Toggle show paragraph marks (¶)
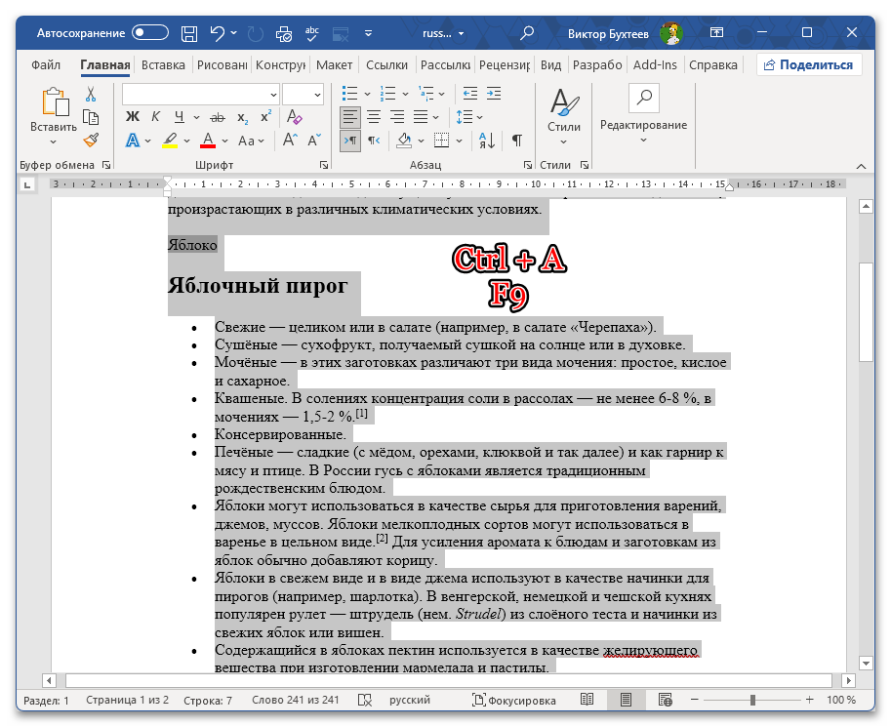The height and width of the screenshot is (727, 891). pos(517,140)
